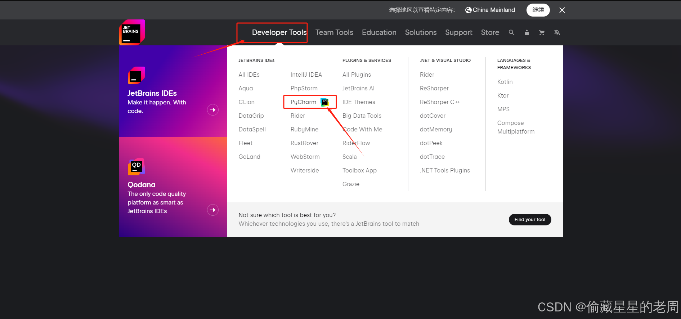Viewport: 681px width, 319px height.
Task: Open the Developer Tools menu
Action: (x=279, y=32)
